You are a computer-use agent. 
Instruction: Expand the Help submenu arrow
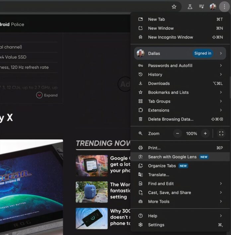(221, 216)
